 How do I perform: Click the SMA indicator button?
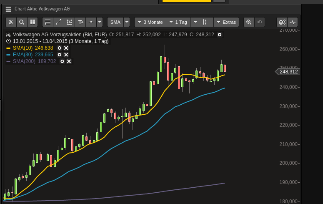tap(115, 22)
